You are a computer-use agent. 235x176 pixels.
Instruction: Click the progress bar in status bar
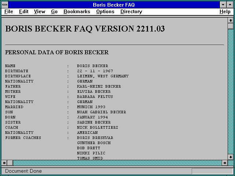point(212,171)
